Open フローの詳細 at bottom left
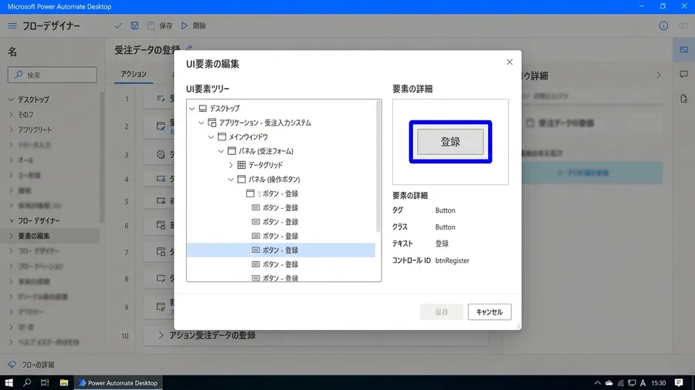Screen dimensions: 695x390 [x=31, y=365]
